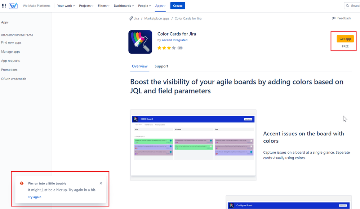The height and width of the screenshot is (209, 360).
Task: Open the Filters dropdown
Action: pyautogui.click(x=103, y=6)
